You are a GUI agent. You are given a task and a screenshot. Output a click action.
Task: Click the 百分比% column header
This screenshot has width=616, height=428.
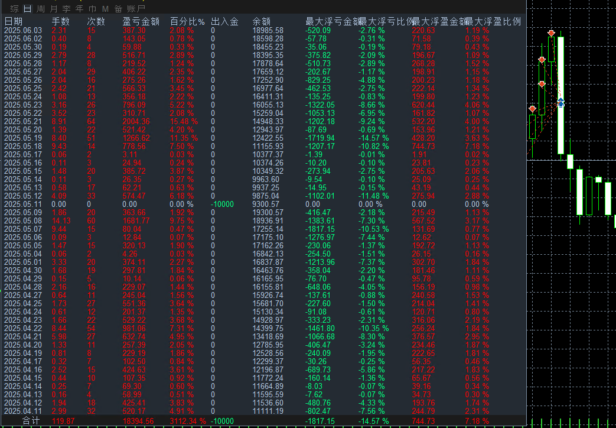(187, 22)
